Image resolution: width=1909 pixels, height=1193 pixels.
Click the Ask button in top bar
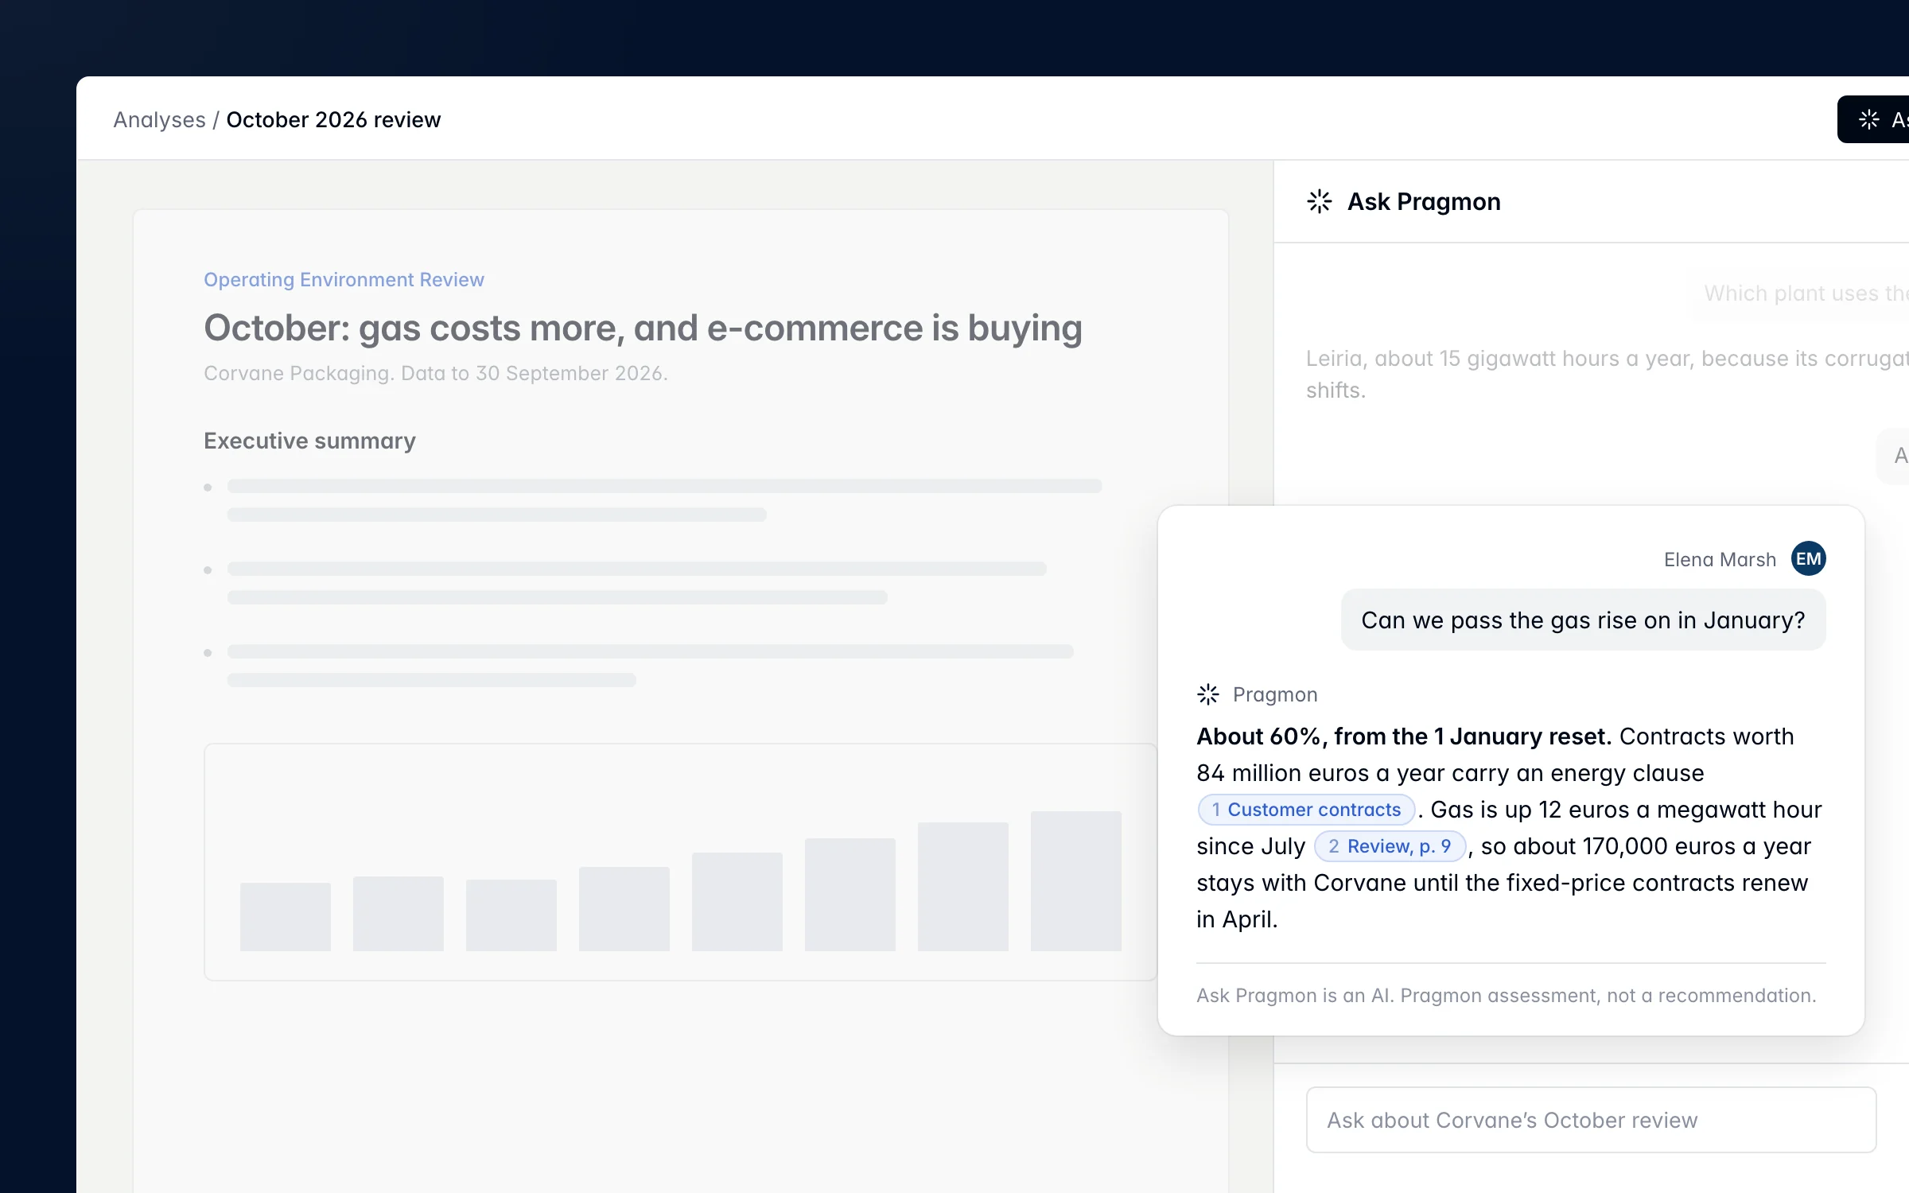[1873, 119]
